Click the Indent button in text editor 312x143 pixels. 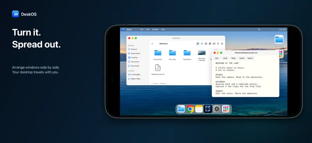coord(242,58)
